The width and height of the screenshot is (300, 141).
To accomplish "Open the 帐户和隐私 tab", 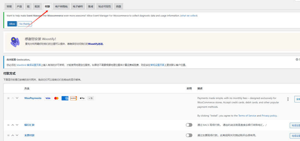I will click(x=61, y=6).
